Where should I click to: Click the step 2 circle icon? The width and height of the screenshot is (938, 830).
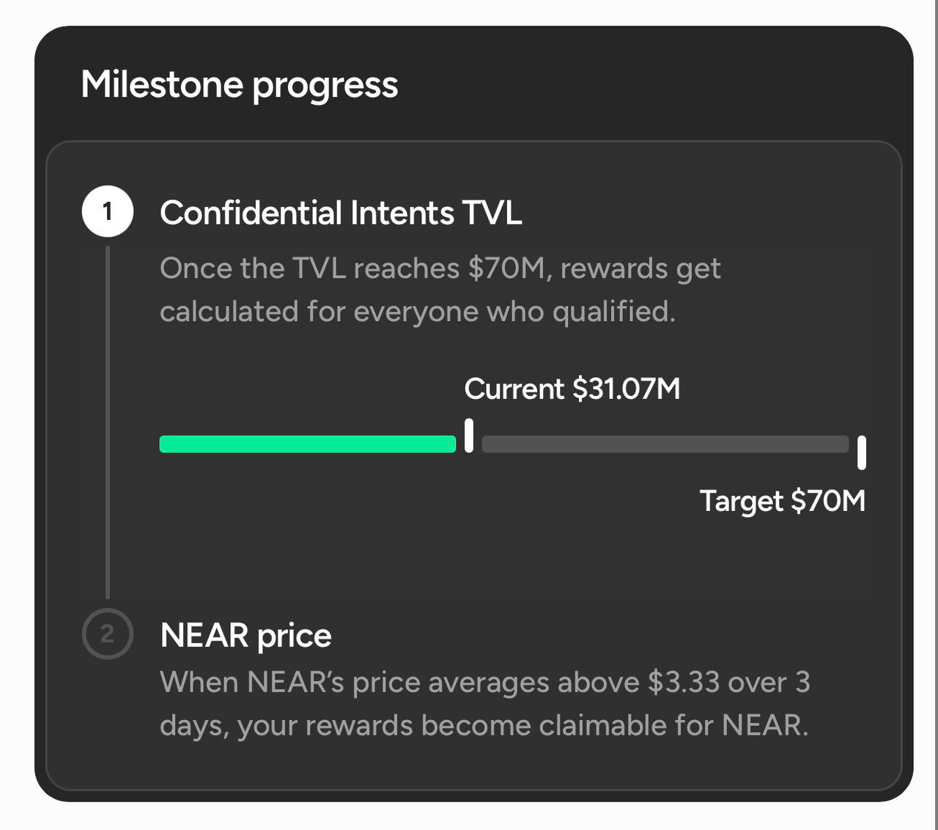108,633
